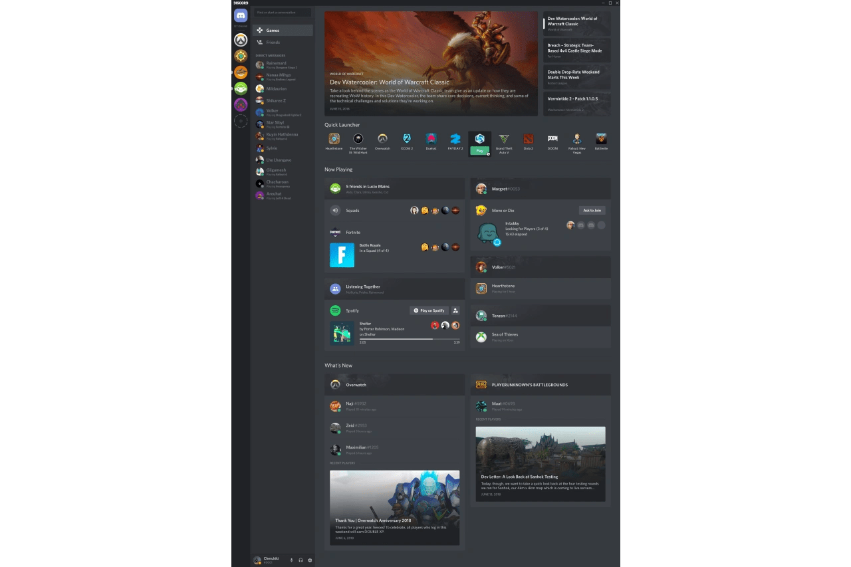The height and width of the screenshot is (567, 851).
Task: Click Ask to Join for Move or Die
Action: tap(592, 211)
